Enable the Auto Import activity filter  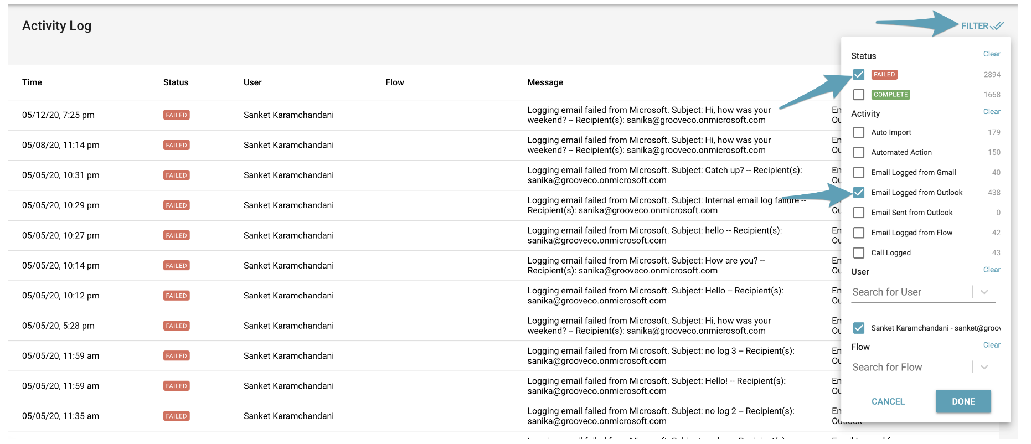(859, 132)
